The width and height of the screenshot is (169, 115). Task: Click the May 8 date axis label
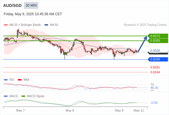[x=70, y=110]
